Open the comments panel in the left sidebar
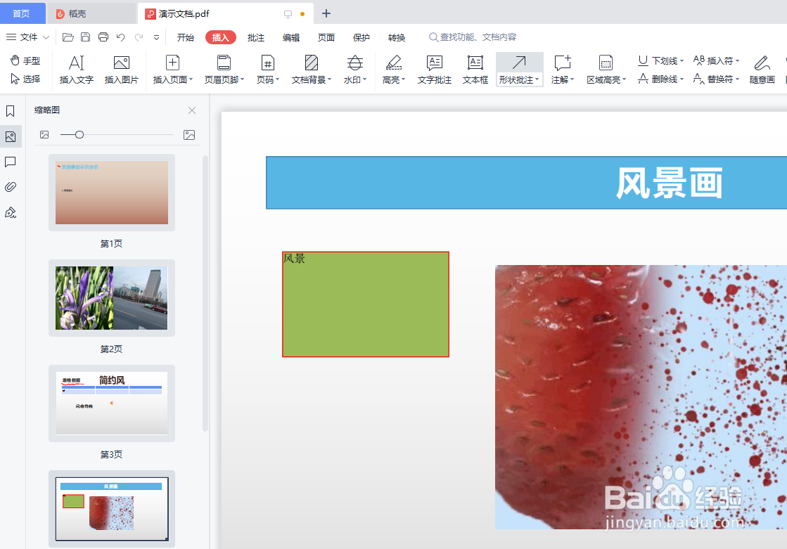 11,162
